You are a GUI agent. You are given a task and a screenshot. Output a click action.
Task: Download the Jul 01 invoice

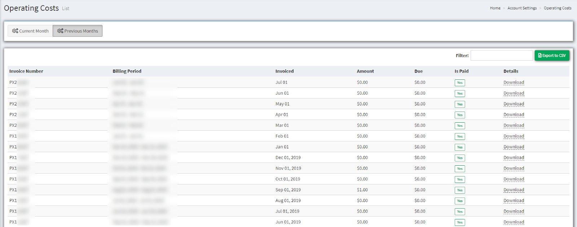(x=514, y=82)
